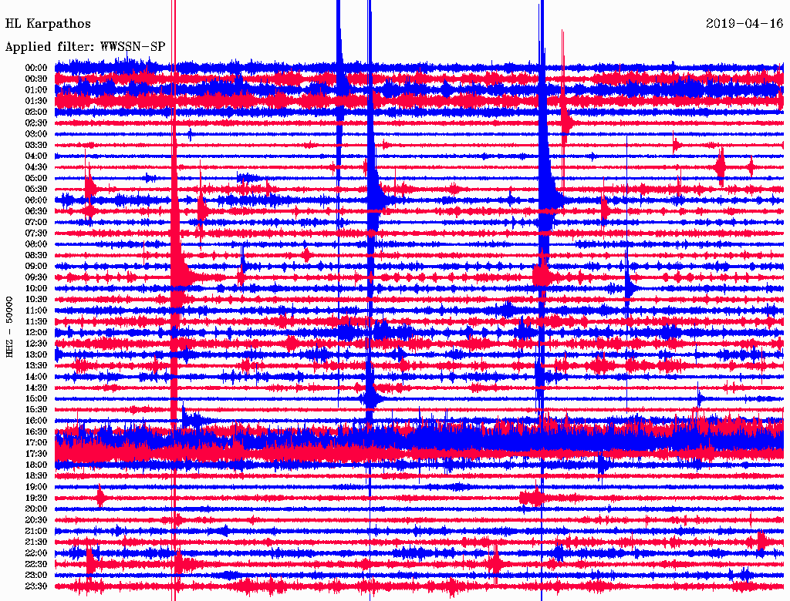Image resolution: width=790 pixels, height=601 pixels.
Task: Select the 12:00 time row label
Action: pyautogui.click(x=36, y=332)
